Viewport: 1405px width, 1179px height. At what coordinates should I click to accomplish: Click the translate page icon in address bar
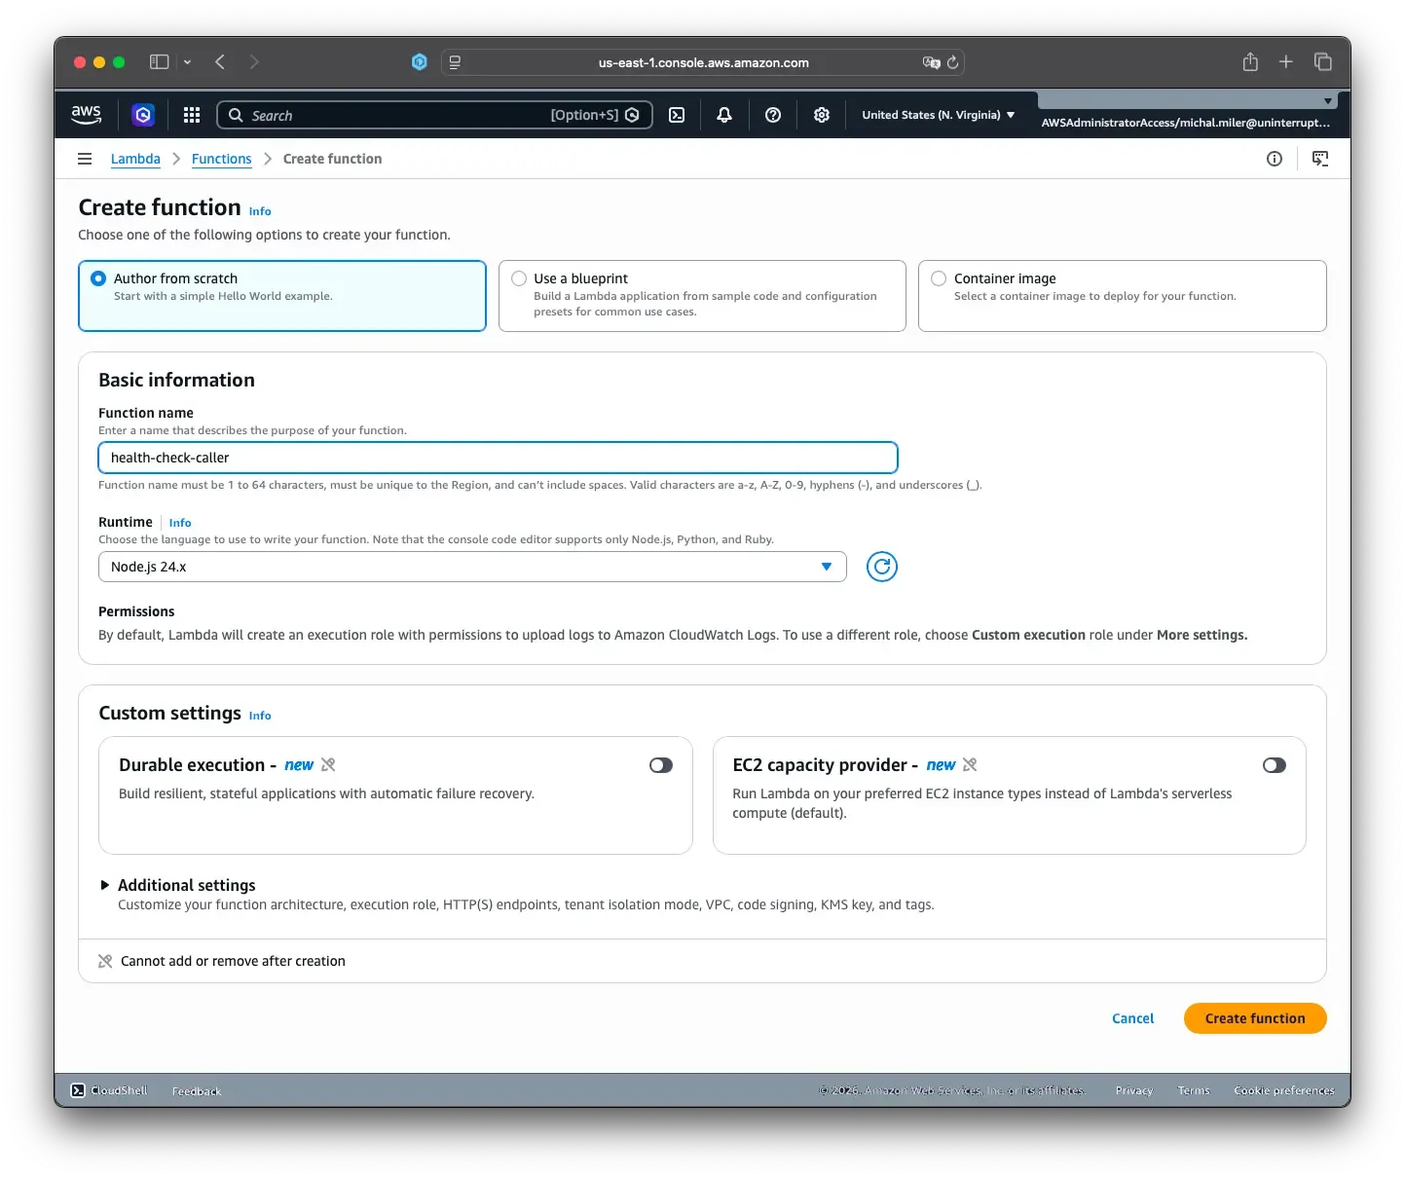(x=931, y=62)
